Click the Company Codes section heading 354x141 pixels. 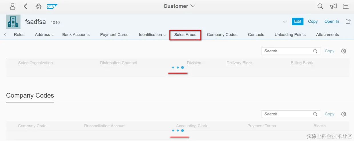coord(30,96)
